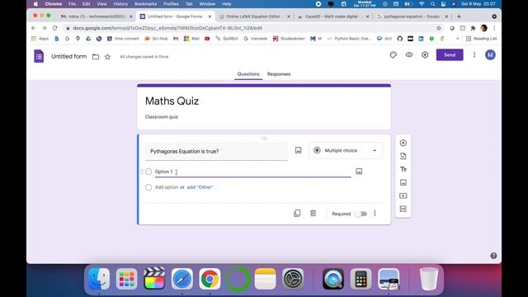
Task: Edit the Pythagoras Equation question field
Action: click(216, 151)
